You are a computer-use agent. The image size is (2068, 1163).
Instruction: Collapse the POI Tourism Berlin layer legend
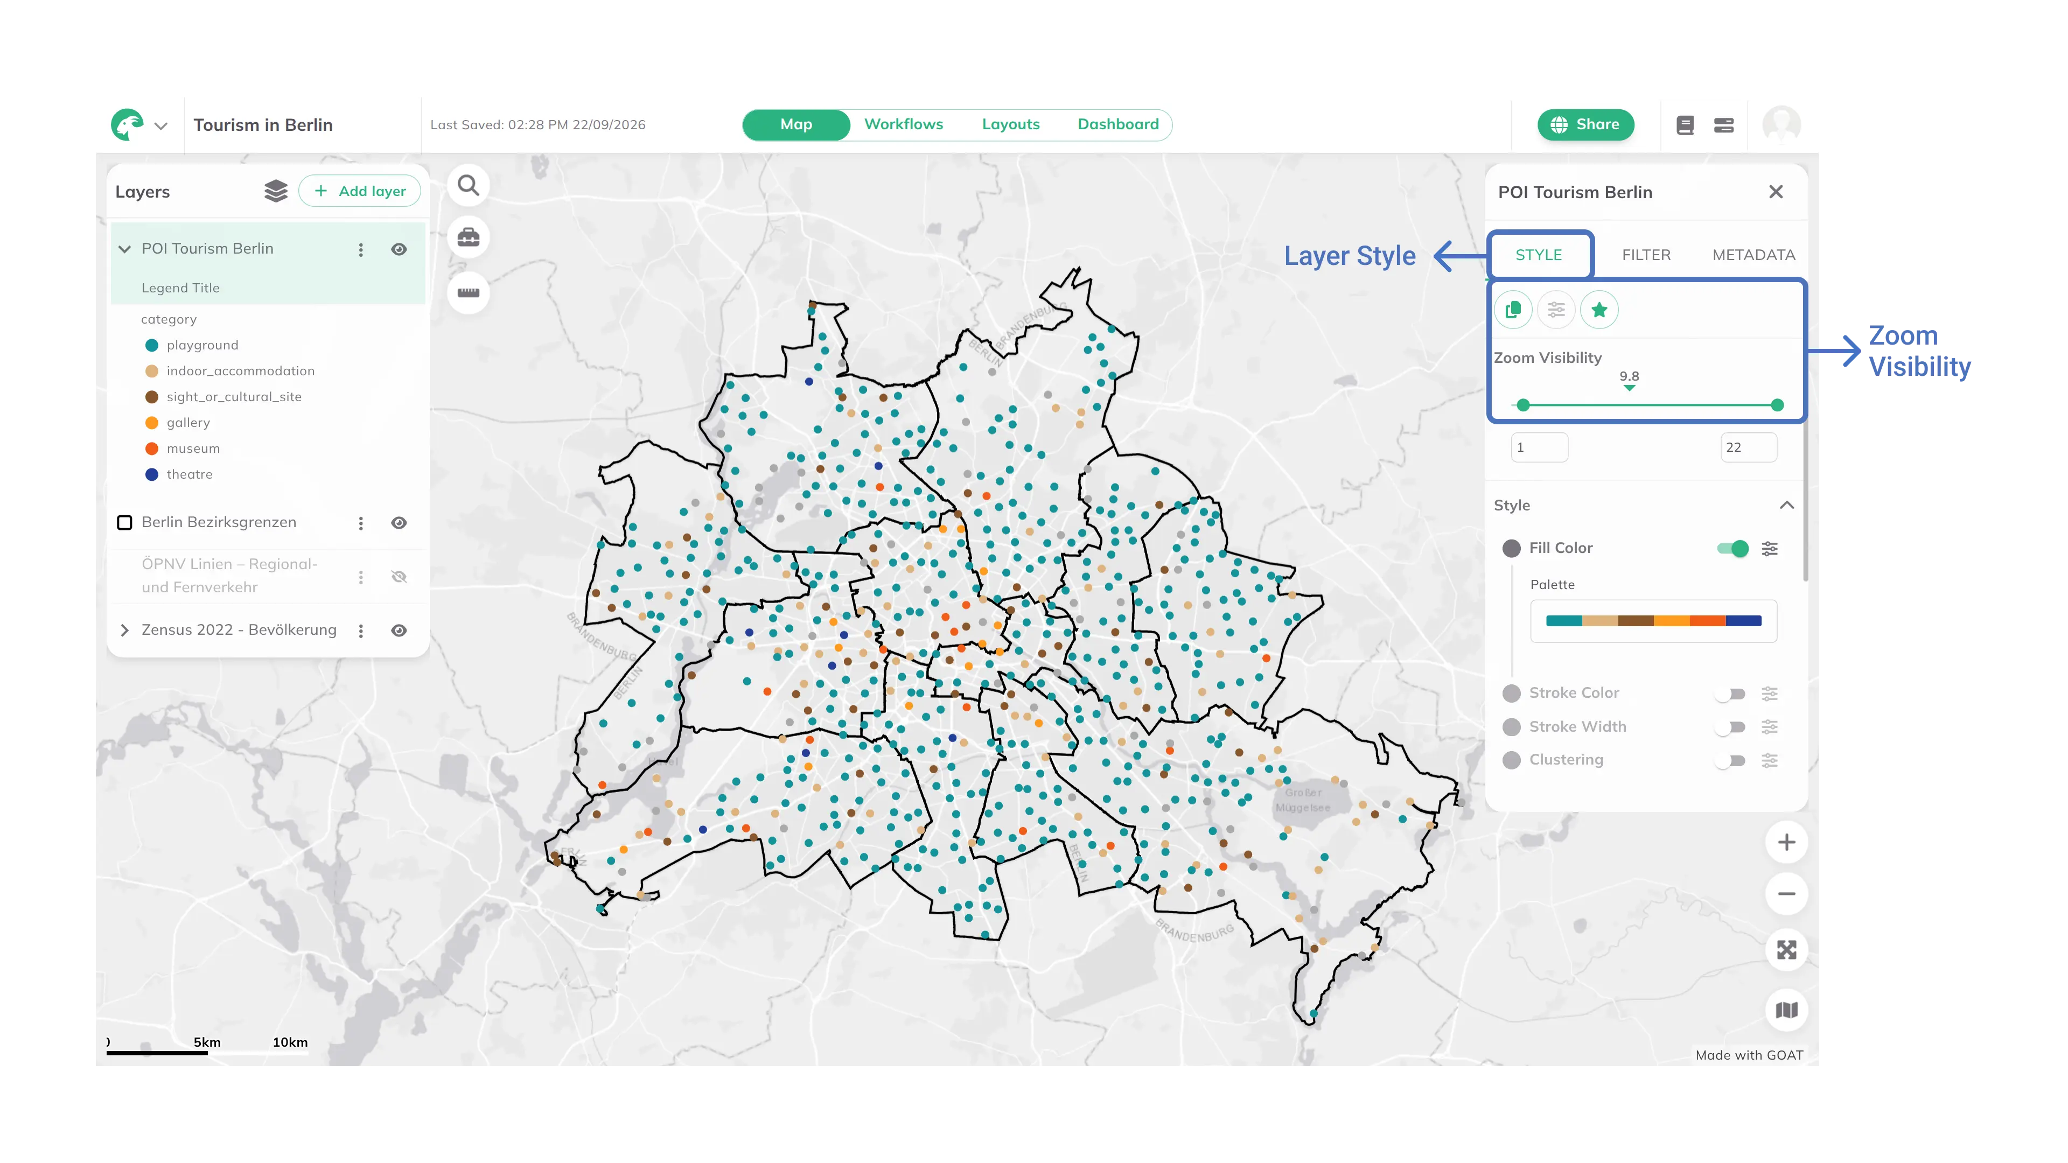click(124, 249)
